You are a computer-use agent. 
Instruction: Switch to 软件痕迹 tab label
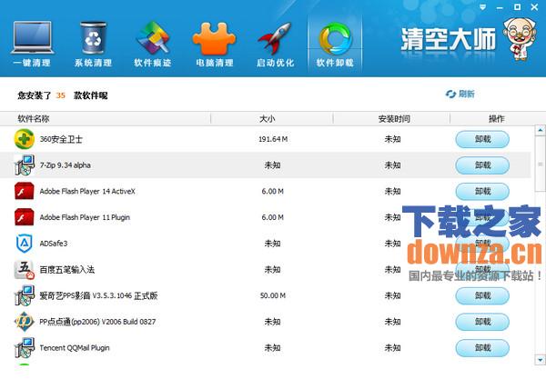coord(153,63)
